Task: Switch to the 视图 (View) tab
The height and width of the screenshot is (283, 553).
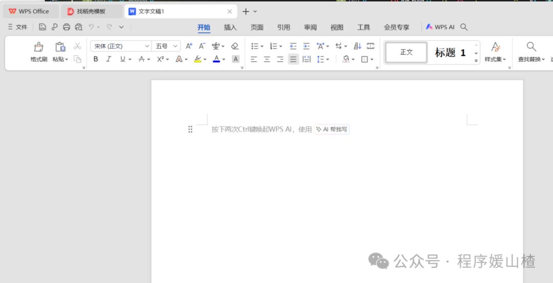Action: pyautogui.click(x=337, y=27)
